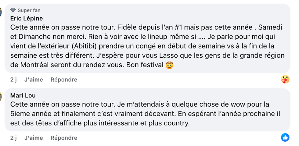Click the cowboy emoji after "Bon festival"
299x146 pixels.
click(x=169, y=65)
